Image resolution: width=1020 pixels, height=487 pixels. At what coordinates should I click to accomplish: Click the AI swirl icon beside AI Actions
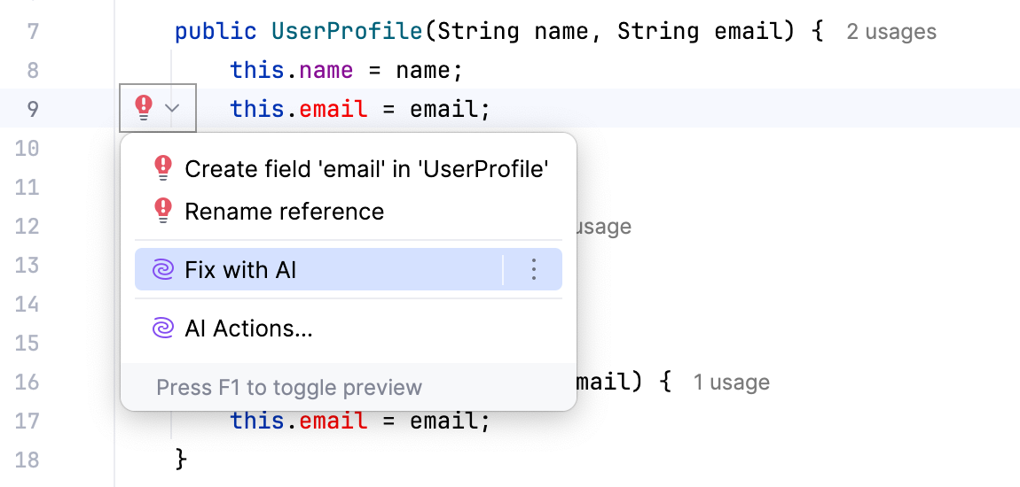point(163,329)
